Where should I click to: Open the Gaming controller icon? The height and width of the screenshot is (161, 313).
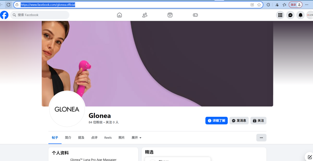tap(195, 15)
